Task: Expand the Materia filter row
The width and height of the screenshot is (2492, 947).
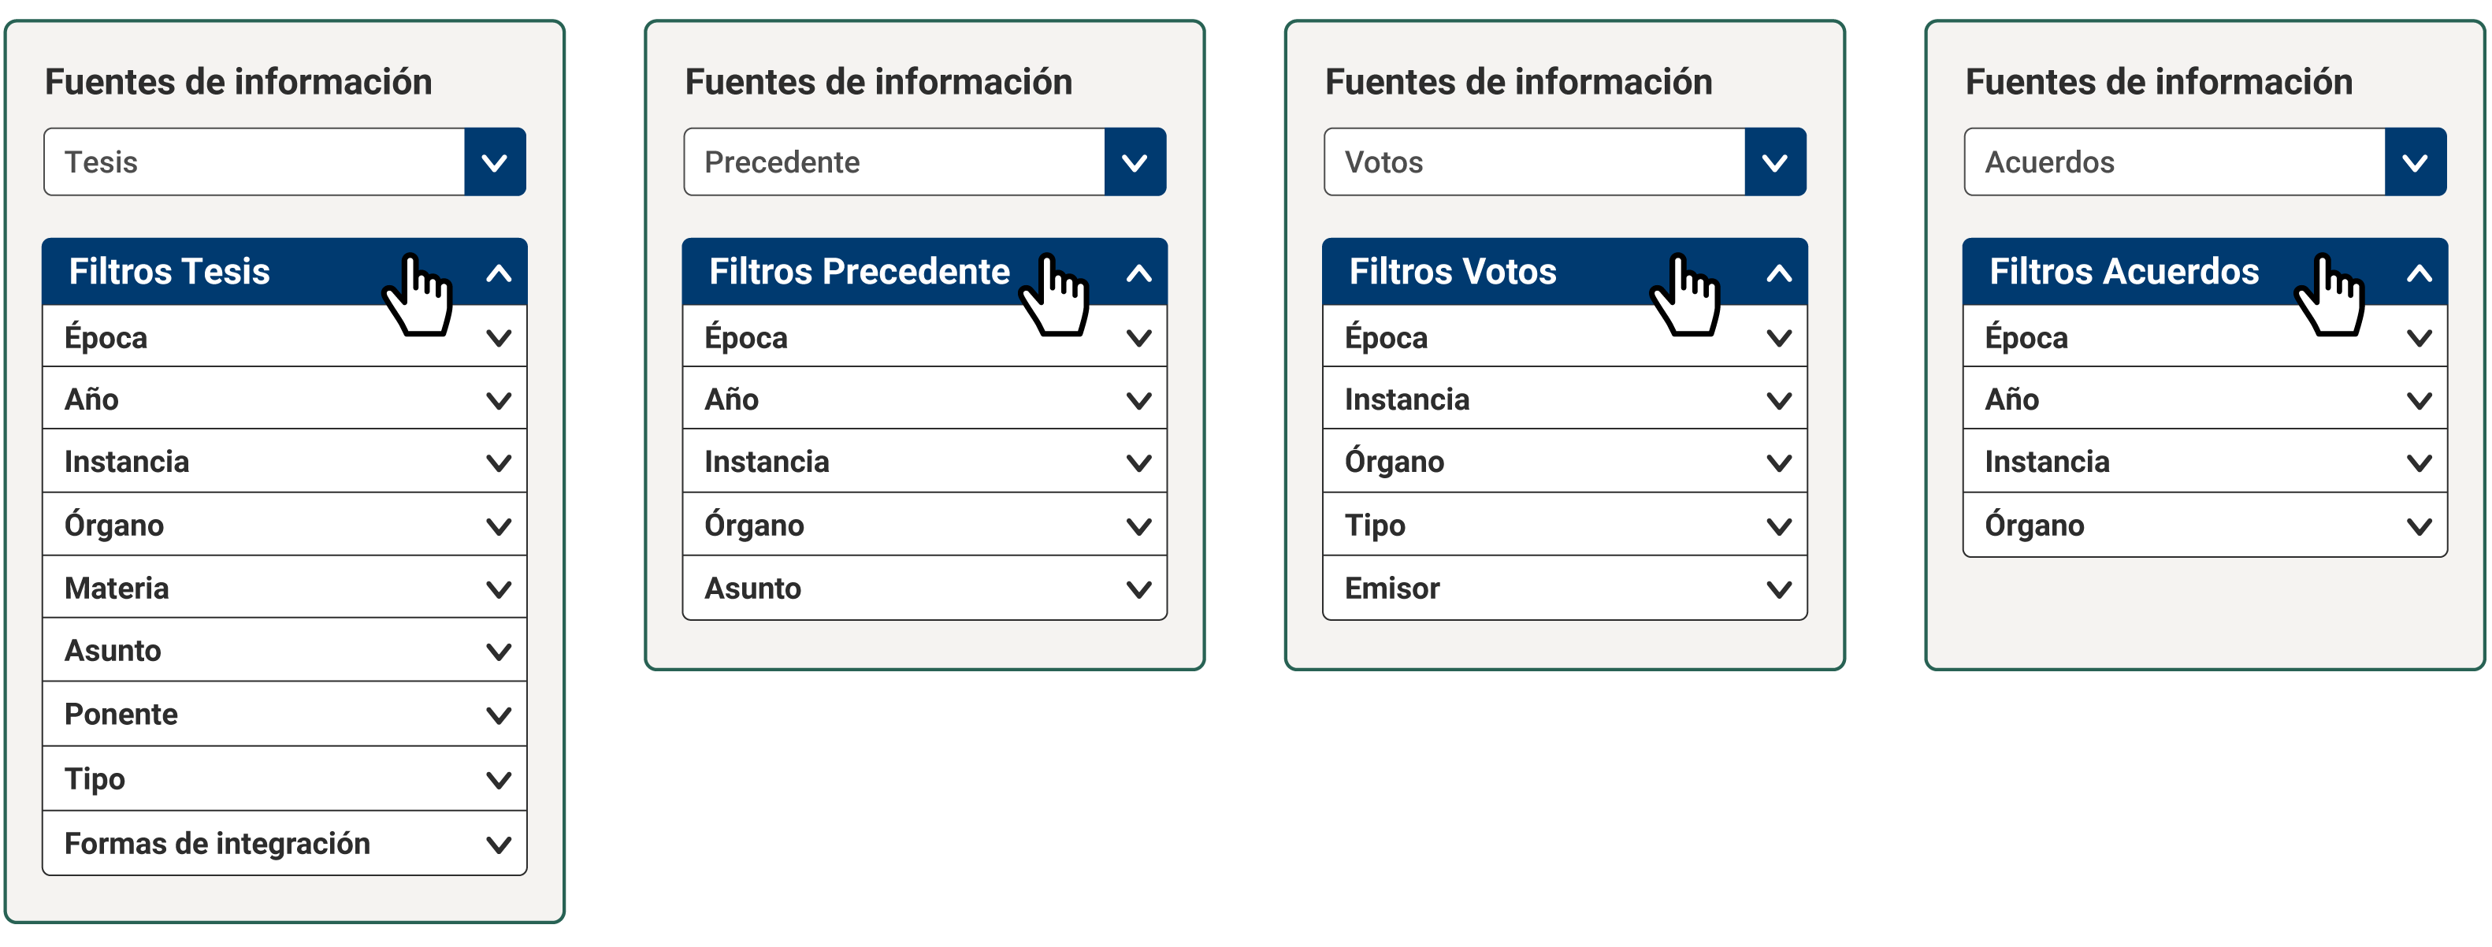Action: 285,587
